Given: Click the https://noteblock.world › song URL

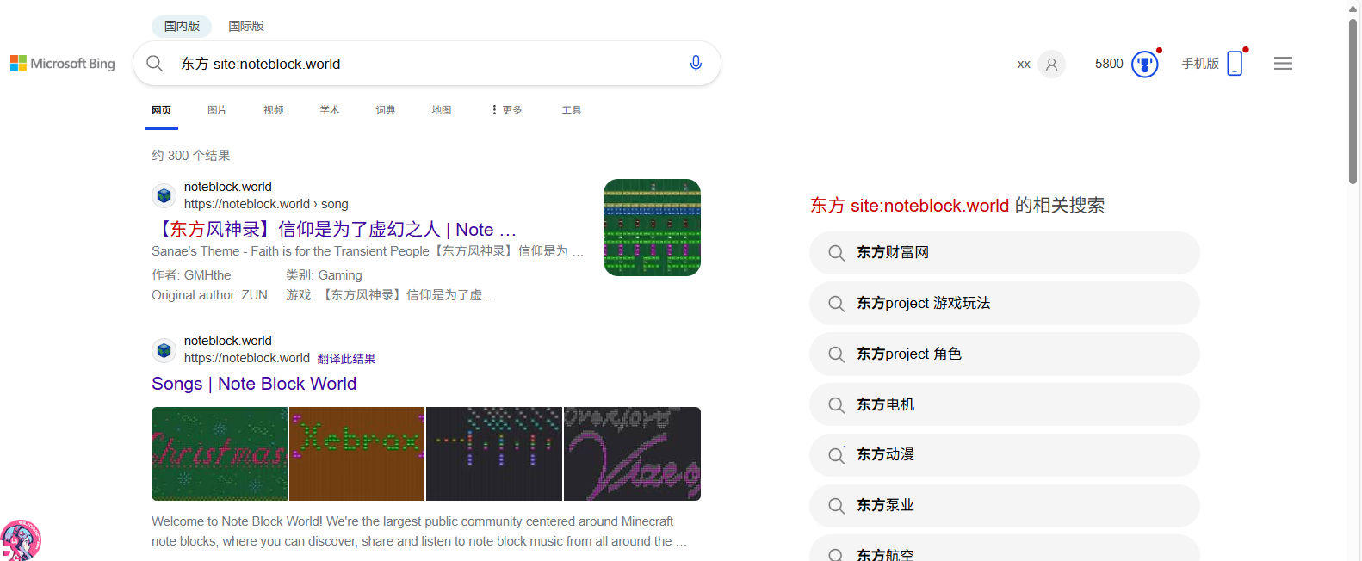Looking at the screenshot, I should tap(266, 204).
